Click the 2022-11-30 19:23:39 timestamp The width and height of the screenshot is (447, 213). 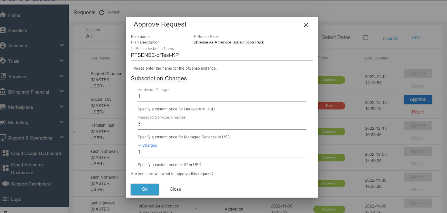click(x=376, y=183)
